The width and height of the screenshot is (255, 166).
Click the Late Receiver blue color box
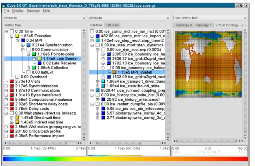(x=39, y=63)
